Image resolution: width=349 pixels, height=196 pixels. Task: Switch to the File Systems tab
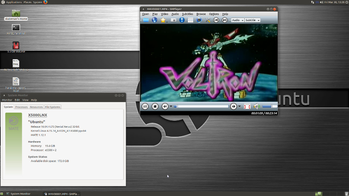pyautogui.click(x=52, y=107)
